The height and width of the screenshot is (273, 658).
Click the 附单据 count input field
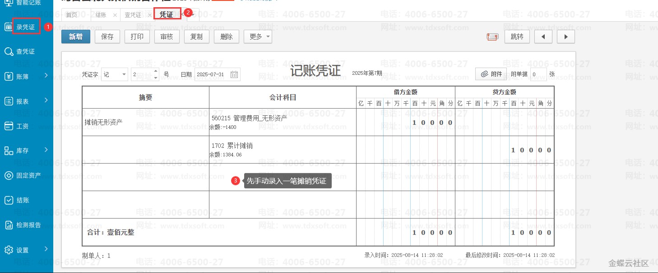pyautogui.click(x=538, y=74)
